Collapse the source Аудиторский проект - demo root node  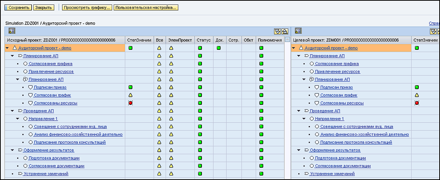click(7, 48)
